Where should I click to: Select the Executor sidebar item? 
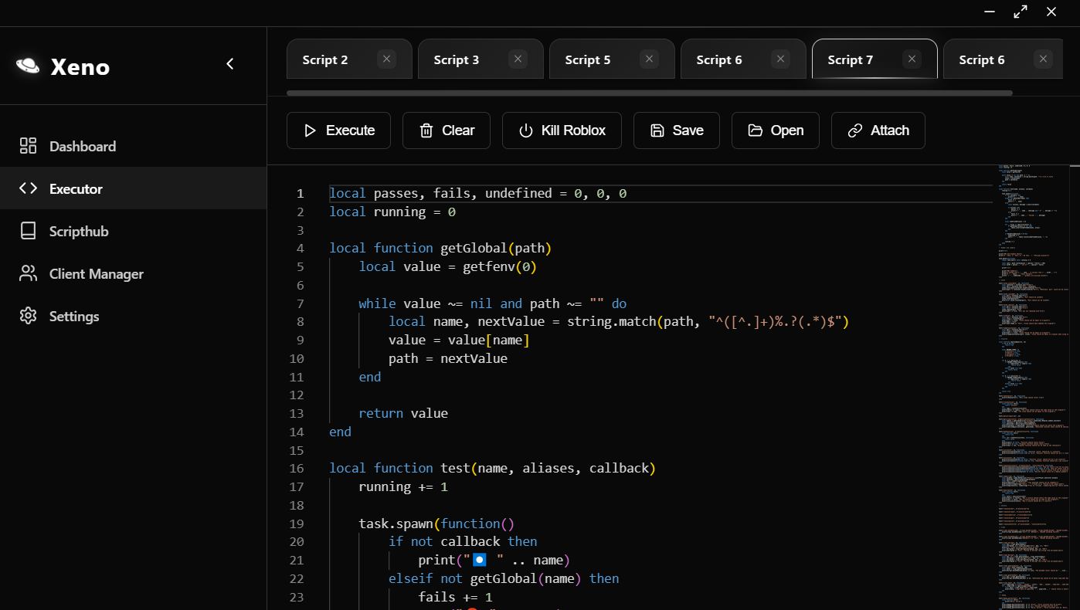click(133, 188)
